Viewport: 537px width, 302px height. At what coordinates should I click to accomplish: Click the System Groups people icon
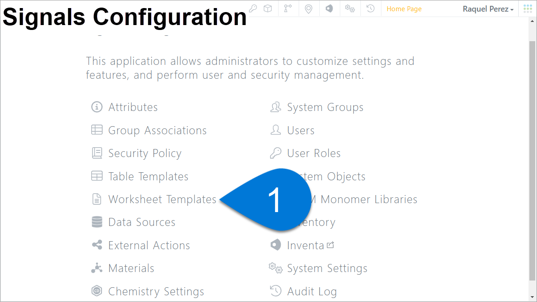tap(275, 107)
